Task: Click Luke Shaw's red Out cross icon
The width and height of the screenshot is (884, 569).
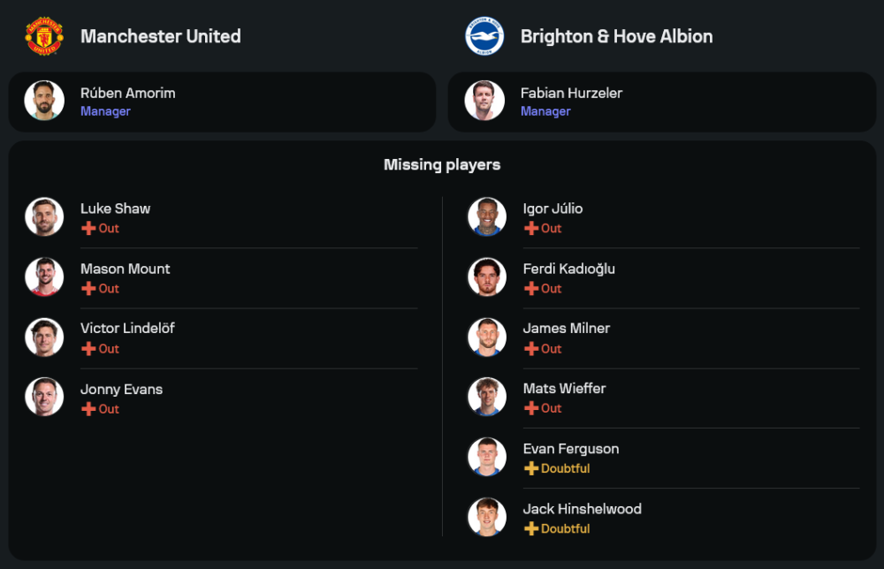Action: pos(88,229)
